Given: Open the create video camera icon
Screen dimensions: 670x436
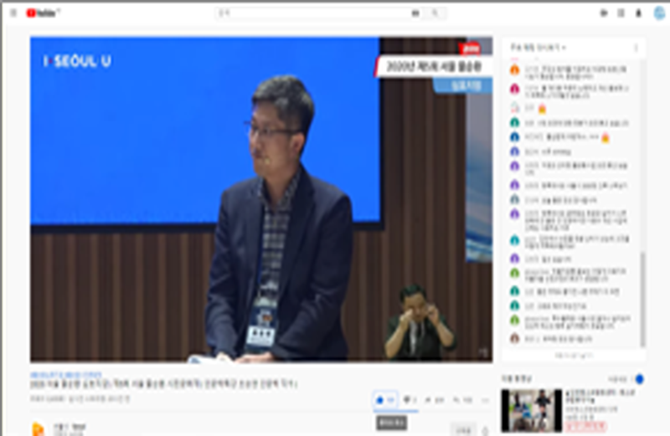Looking at the screenshot, I should tap(604, 13).
